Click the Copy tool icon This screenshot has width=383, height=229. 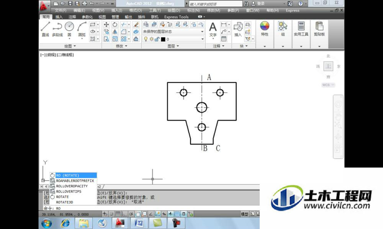click(106, 32)
